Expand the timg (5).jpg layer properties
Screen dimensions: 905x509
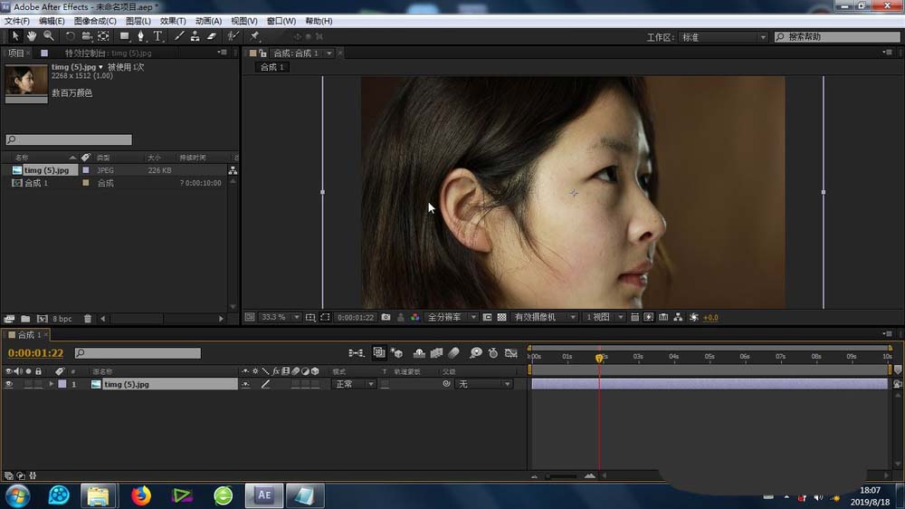(52, 384)
